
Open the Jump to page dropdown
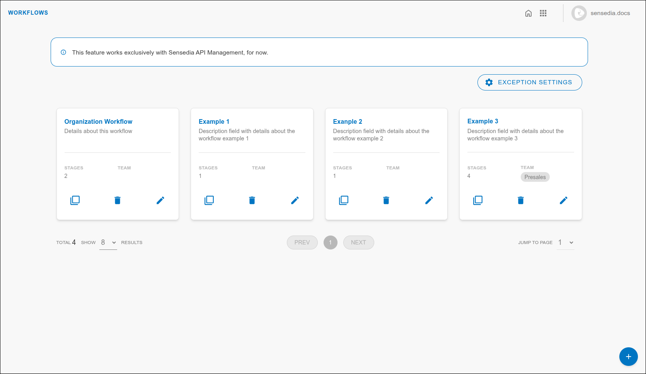pos(565,242)
